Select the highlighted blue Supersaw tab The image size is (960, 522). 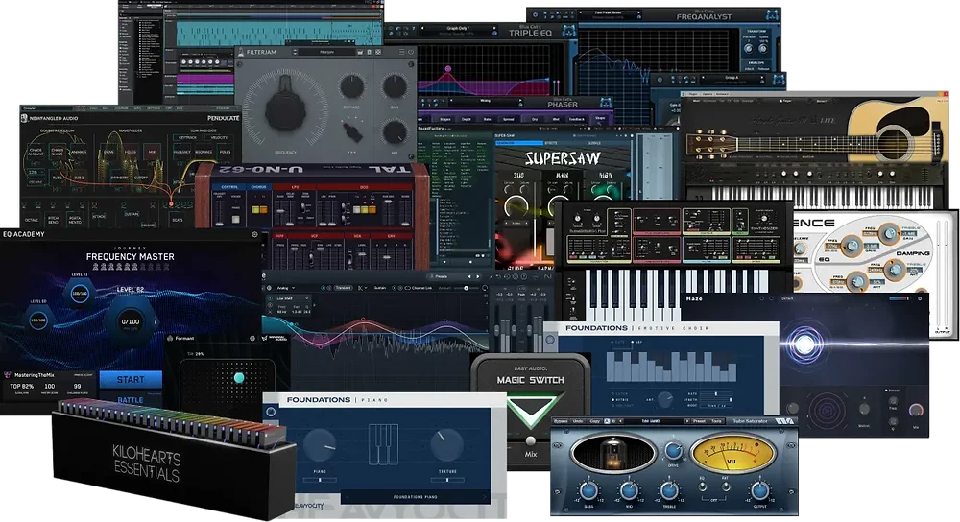(518, 143)
